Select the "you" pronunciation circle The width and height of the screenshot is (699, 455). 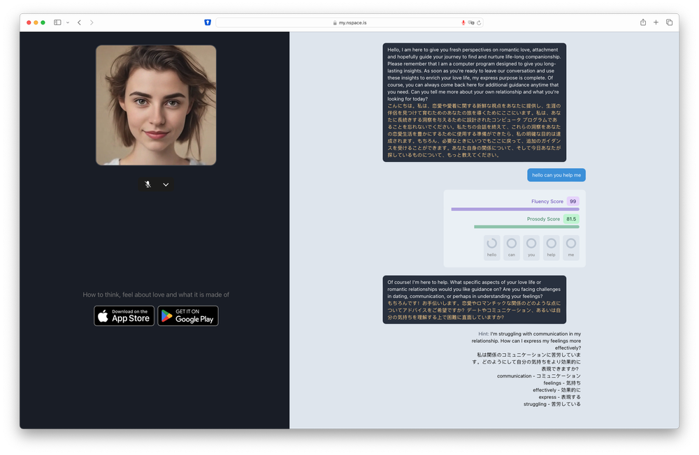531,245
